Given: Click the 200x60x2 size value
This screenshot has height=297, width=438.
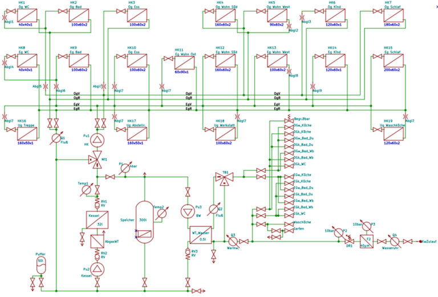Looking at the screenshot, I should [392, 70].
